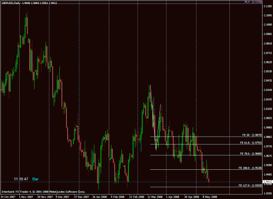Click the 12 Mar 2008 date label

(155, 197)
